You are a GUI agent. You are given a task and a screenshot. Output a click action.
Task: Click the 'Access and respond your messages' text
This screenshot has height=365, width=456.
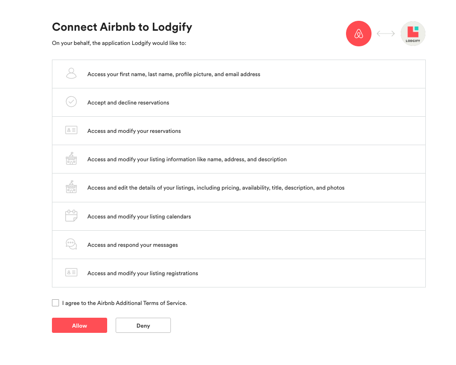pyautogui.click(x=132, y=245)
